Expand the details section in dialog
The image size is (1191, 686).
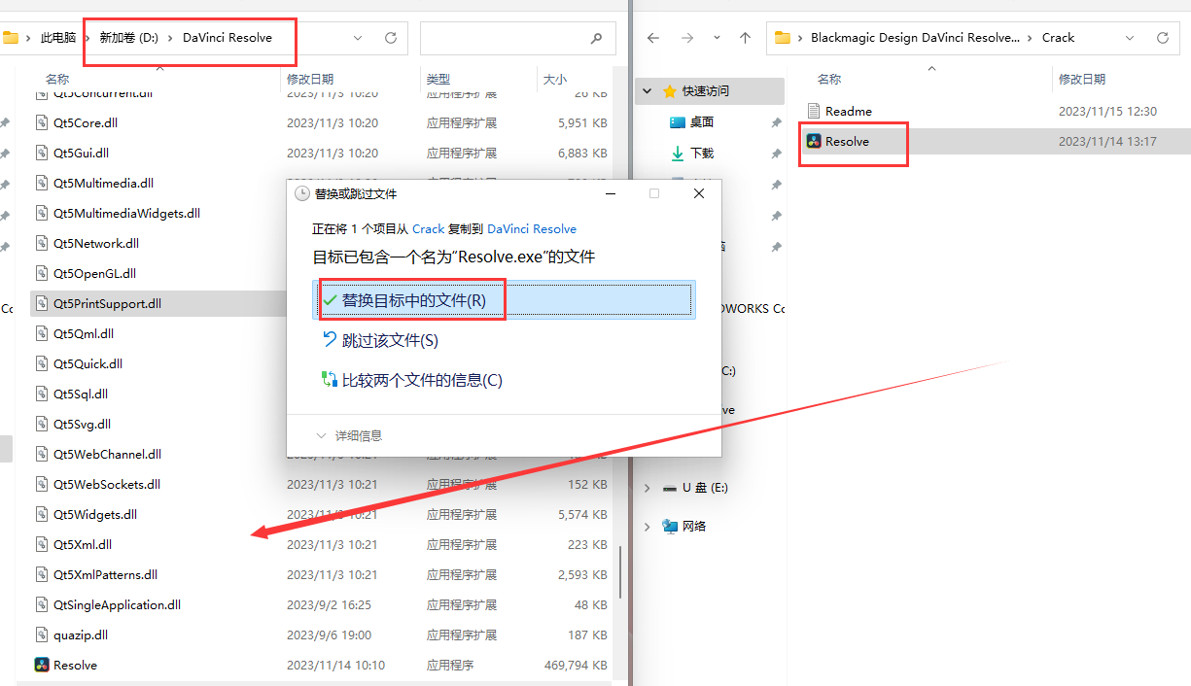pyautogui.click(x=350, y=436)
